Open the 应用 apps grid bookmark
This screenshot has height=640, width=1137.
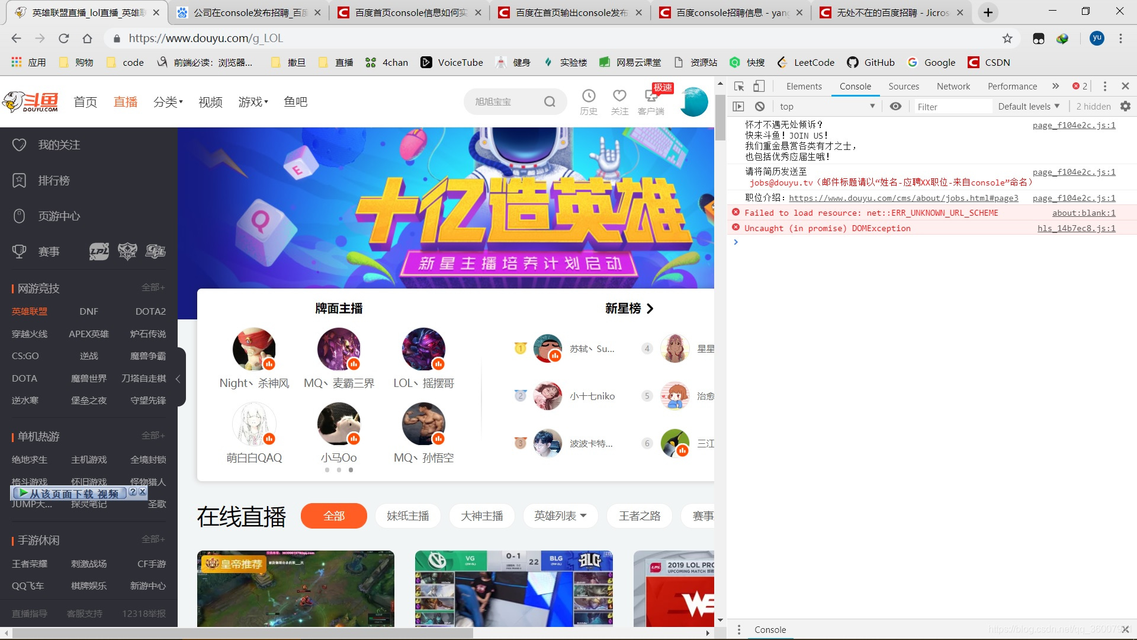(x=28, y=62)
